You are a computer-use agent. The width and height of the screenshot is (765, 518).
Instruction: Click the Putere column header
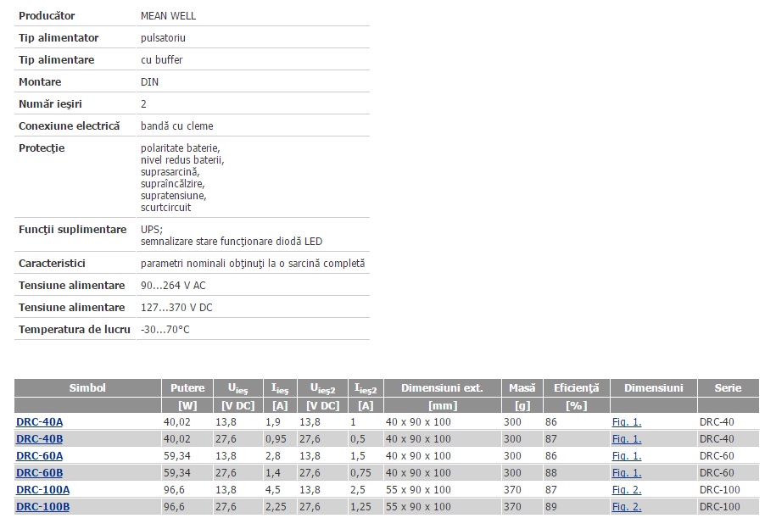pyautogui.click(x=187, y=387)
